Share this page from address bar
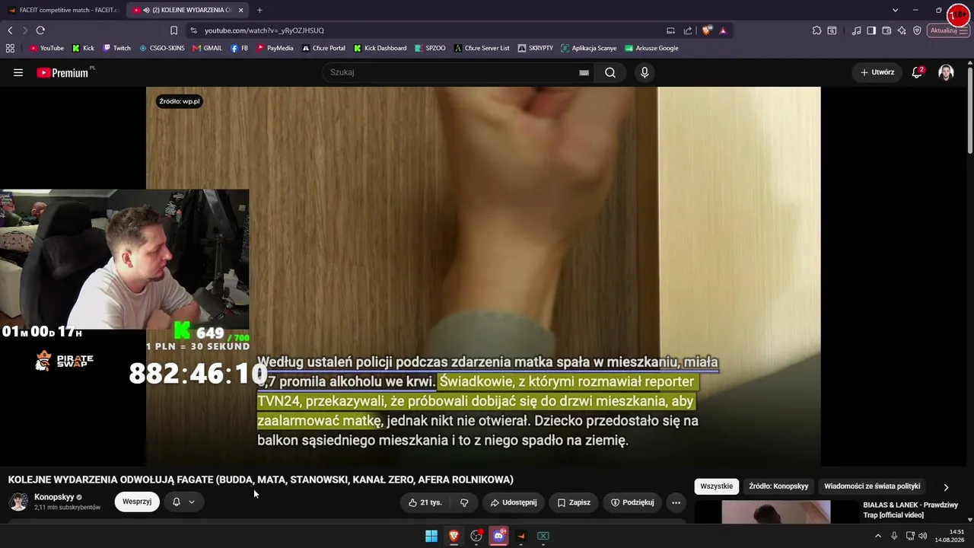Screen dimensions: 974x548 click(x=688, y=30)
